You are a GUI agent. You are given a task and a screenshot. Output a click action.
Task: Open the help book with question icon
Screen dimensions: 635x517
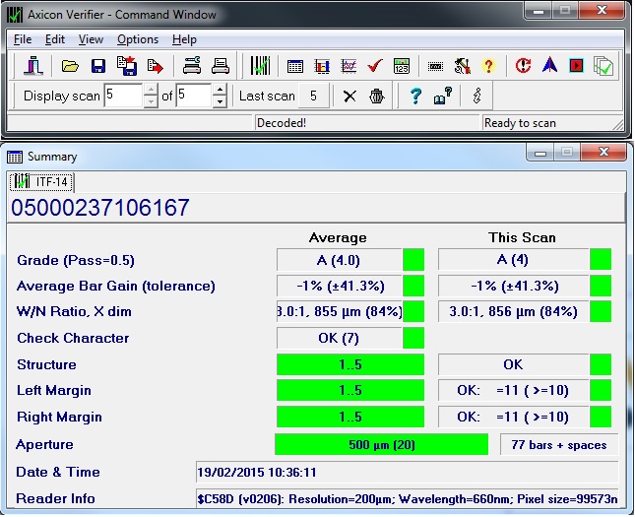point(443,97)
